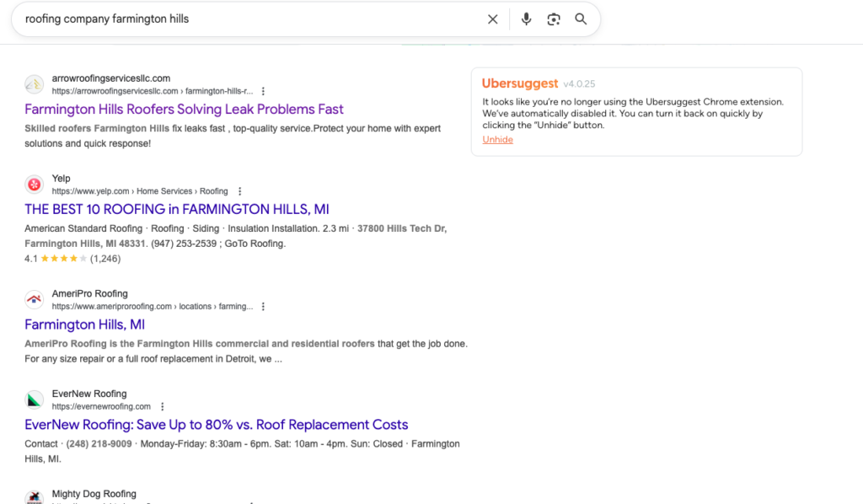Screen dimensions: 863x504
Task: Open search by image camera icon
Action: (554, 19)
